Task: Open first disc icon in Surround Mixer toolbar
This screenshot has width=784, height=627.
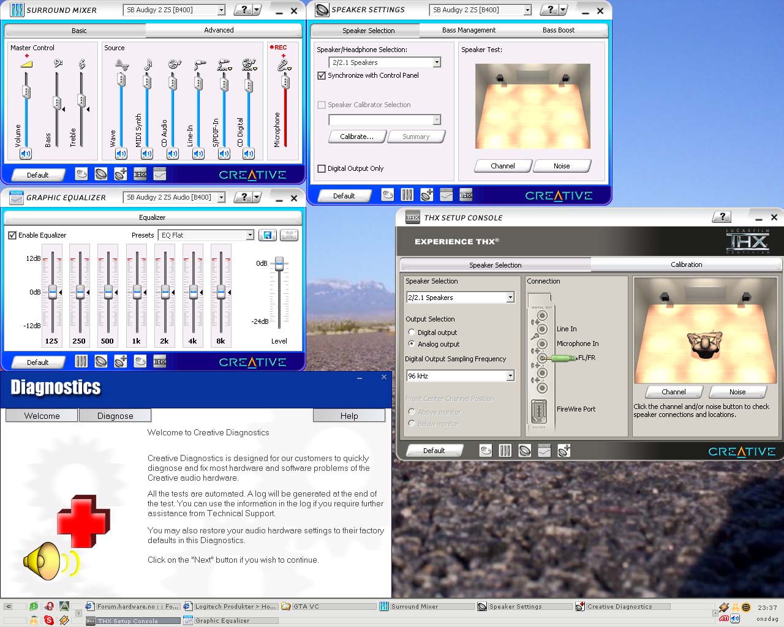Action: point(81,175)
